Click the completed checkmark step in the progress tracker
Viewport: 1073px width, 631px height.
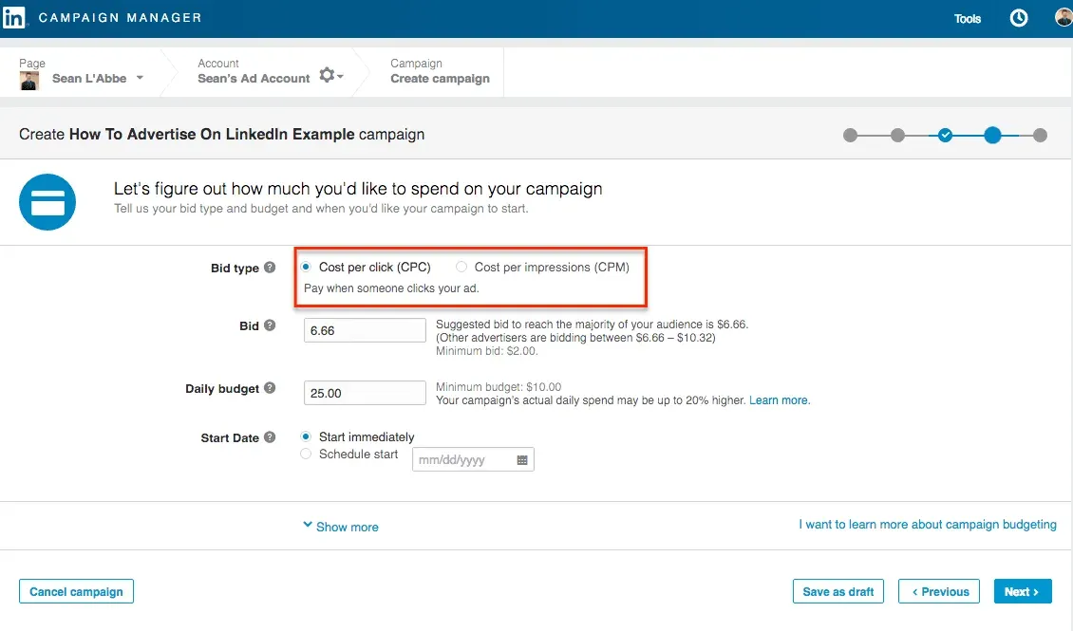(945, 136)
